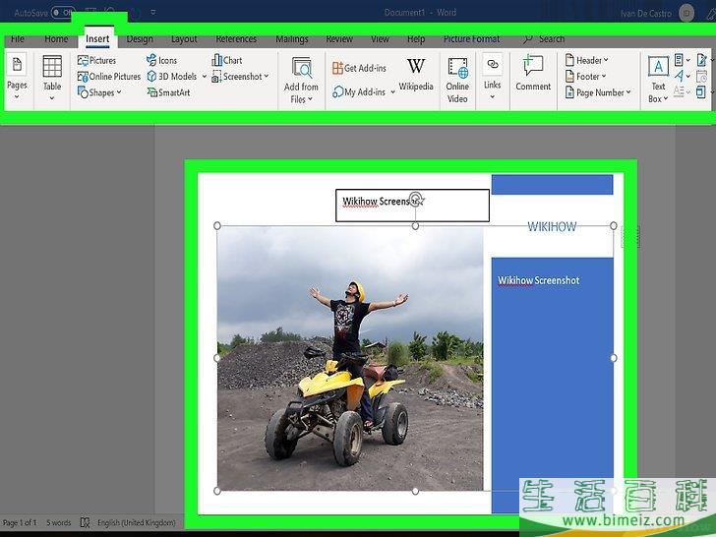Open the Table grid icon
The height and width of the screenshot is (537, 716).
click(x=52, y=67)
